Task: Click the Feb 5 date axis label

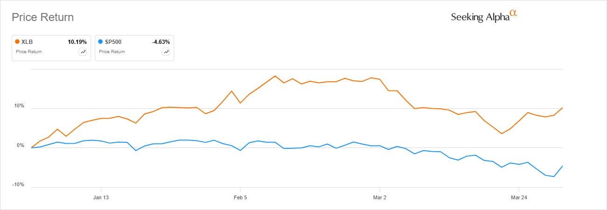Action: click(x=240, y=197)
